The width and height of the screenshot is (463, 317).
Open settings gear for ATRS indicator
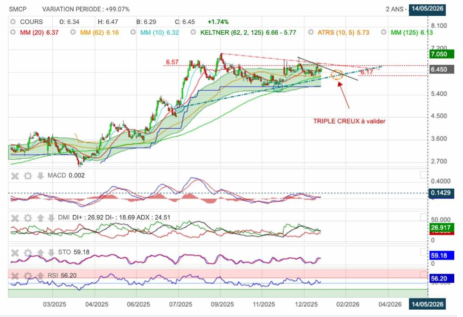tap(311, 32)
